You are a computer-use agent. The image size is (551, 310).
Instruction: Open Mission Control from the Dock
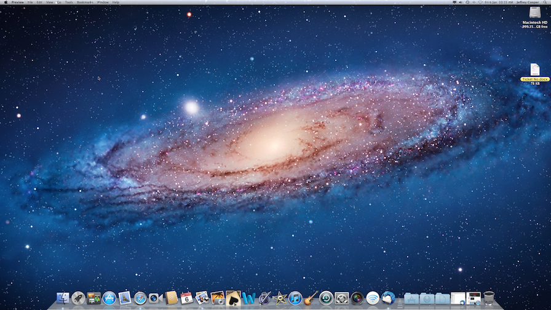coord(94,298)
